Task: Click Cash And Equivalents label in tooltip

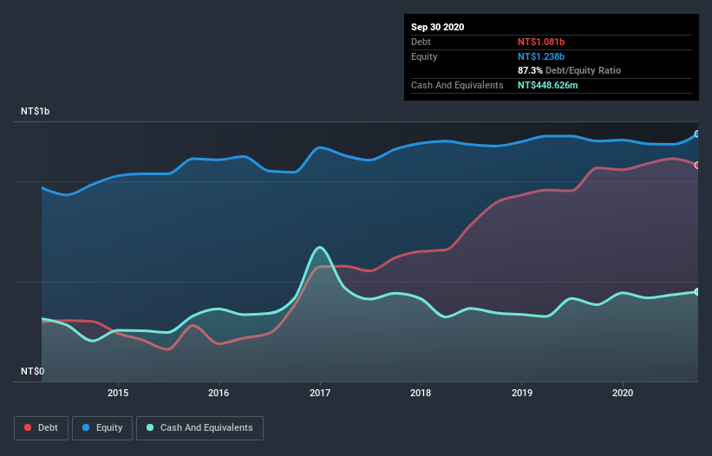Action: 457,85
